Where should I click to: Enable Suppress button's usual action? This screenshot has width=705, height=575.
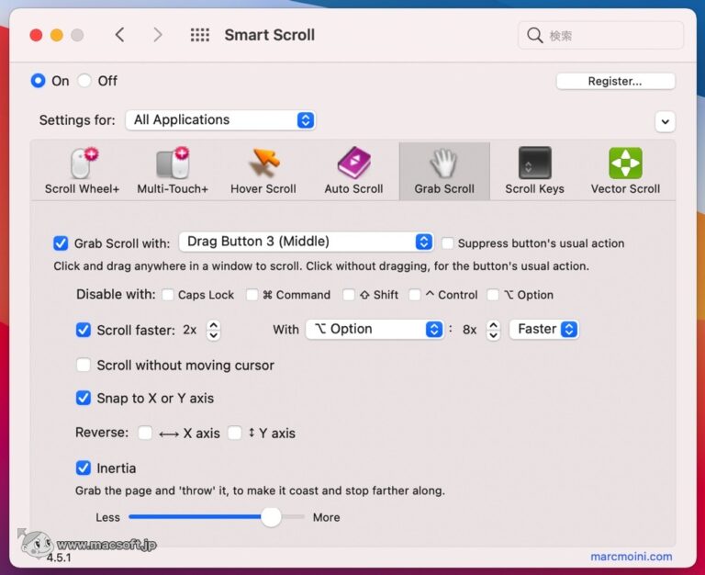click(447, 243)
